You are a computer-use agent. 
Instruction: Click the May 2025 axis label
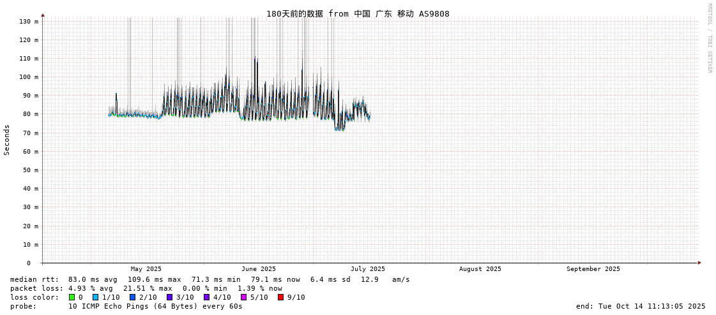pyautogui.click(x=146, y=269)
